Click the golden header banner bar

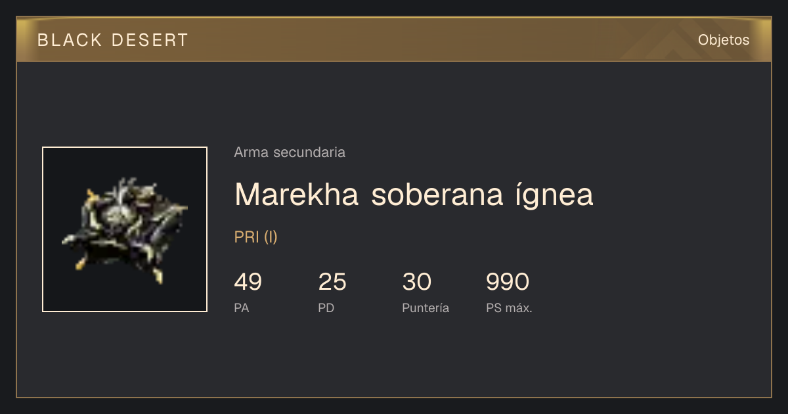pyautogui.click(x=394, y=39)
